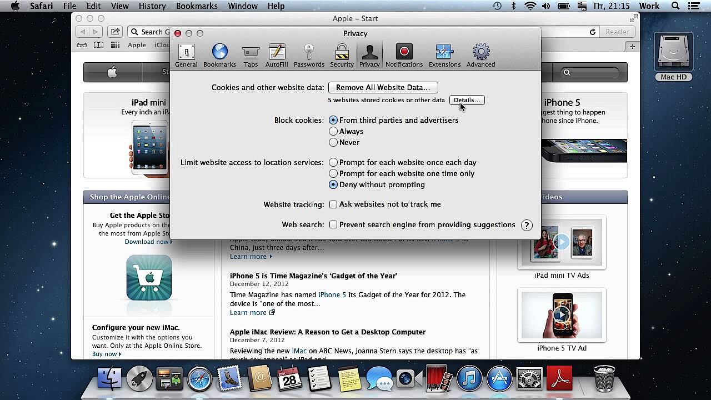Reload the page in Safari
The image size is (711, 400).
click(593, 32)
